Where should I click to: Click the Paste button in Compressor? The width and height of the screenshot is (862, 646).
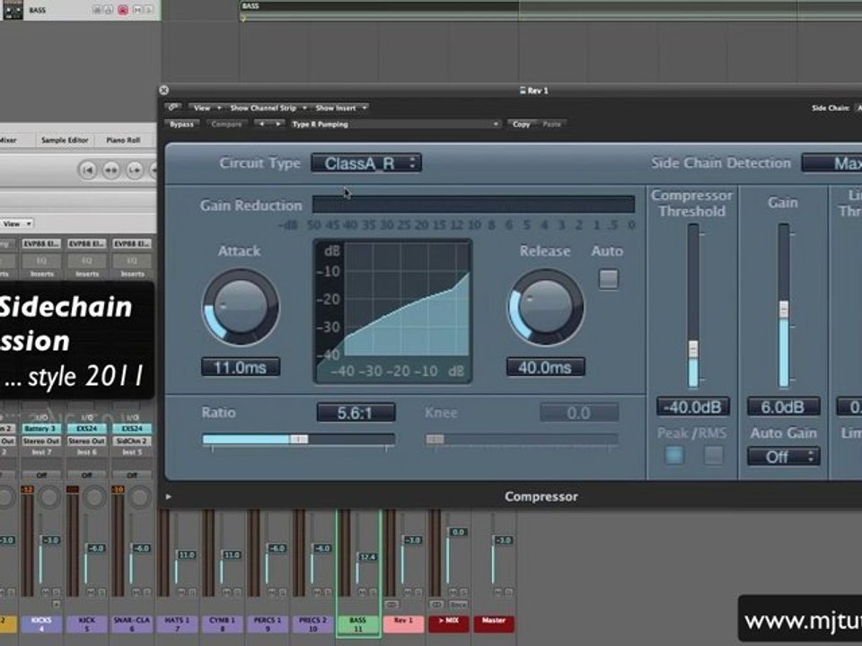(552, 124)
